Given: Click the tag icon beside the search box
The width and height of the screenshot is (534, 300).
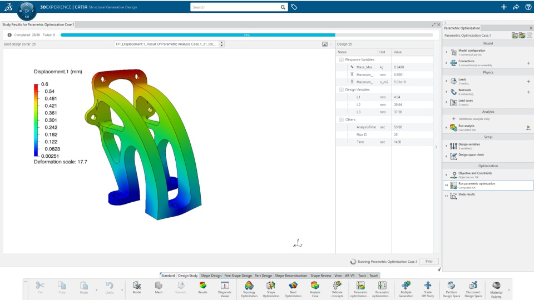Looking at the screenshot, I should (x=294, y=7).
